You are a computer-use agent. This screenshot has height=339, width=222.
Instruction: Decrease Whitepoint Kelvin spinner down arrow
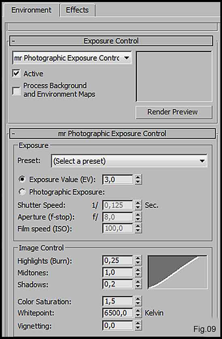138,315
